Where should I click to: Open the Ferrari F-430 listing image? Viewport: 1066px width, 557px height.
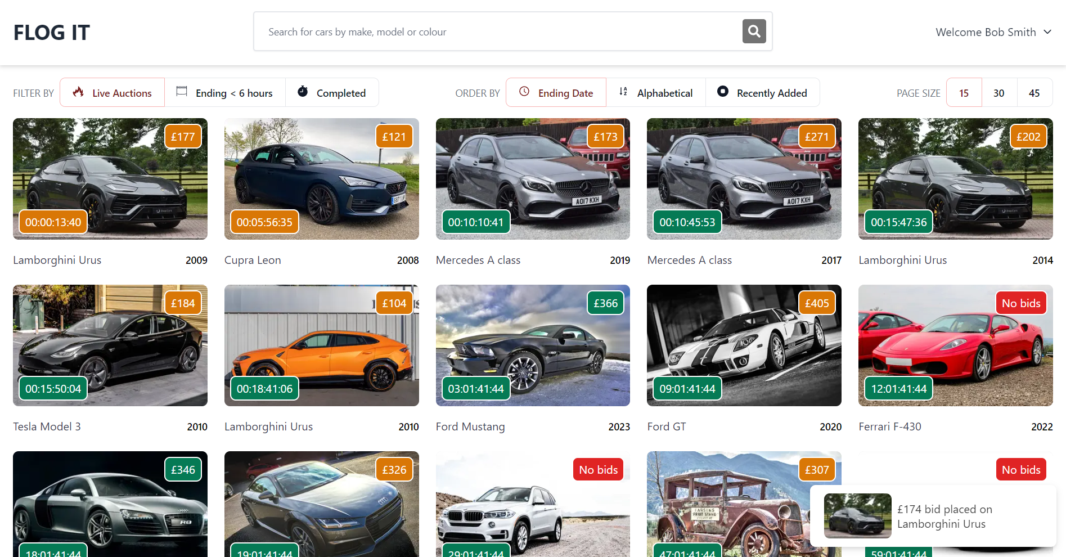956,345
